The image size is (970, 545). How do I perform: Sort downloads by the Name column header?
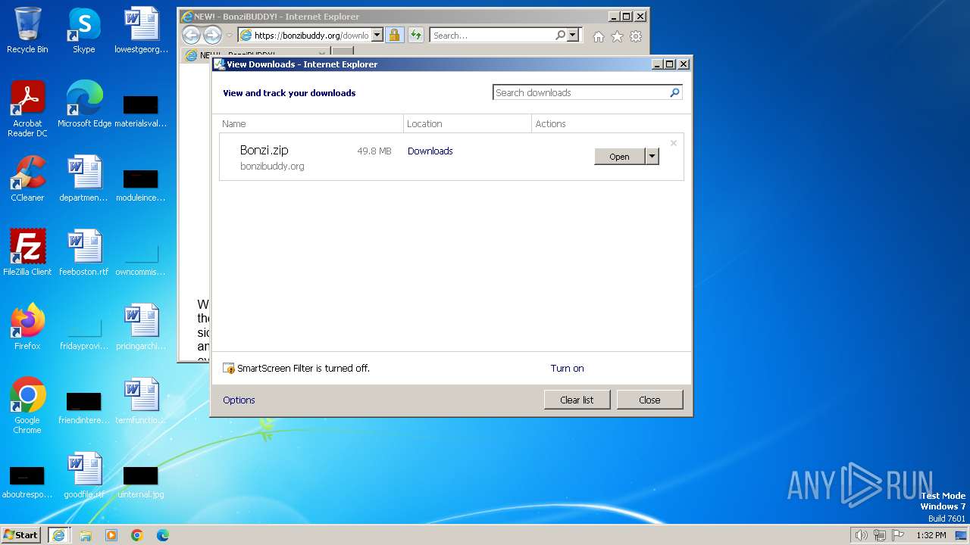coord(311,123)
